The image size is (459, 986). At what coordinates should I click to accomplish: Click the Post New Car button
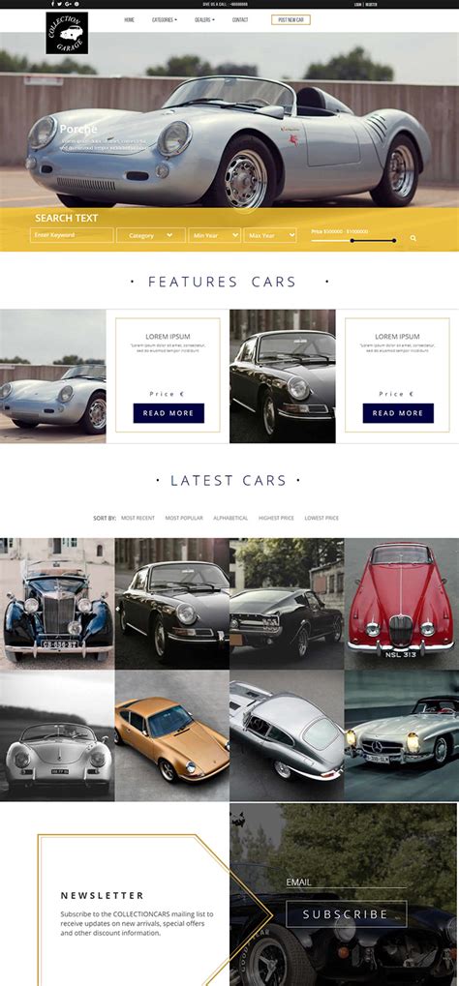291,20
